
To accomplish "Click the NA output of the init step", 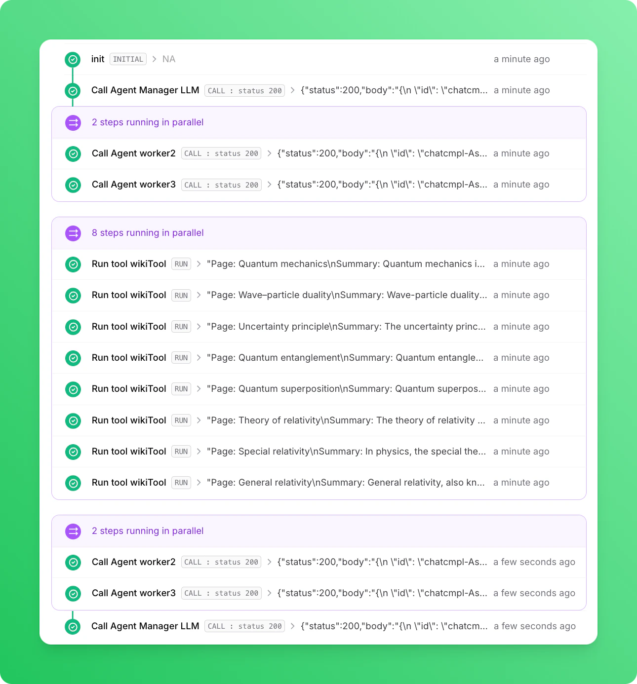I will pos(169,59).
